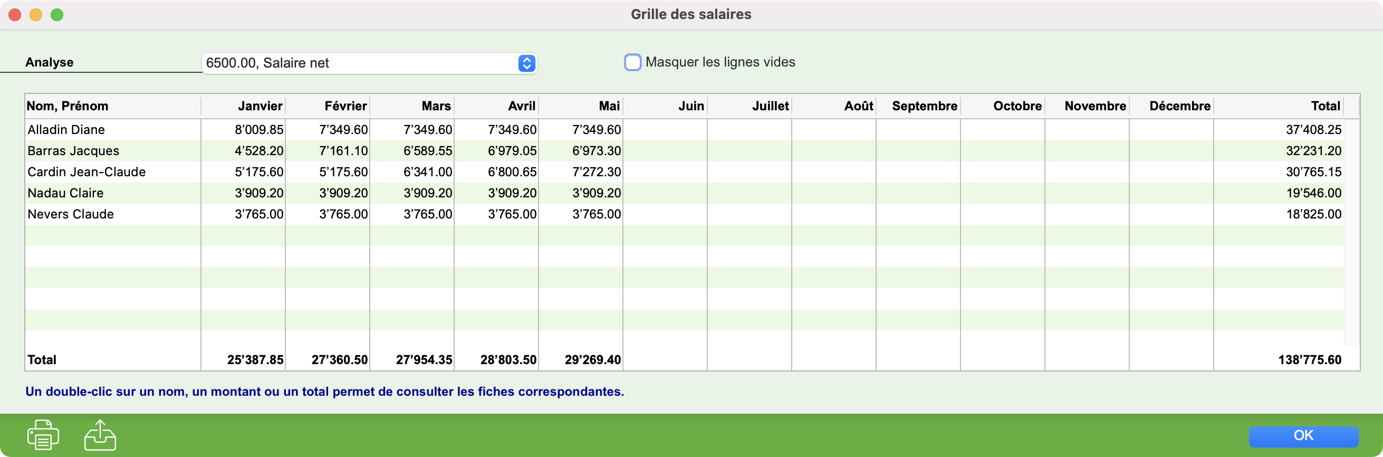Open the Analyse dropdown showing Salaire net
The image size is (1383, 457).
coord(369,63)
